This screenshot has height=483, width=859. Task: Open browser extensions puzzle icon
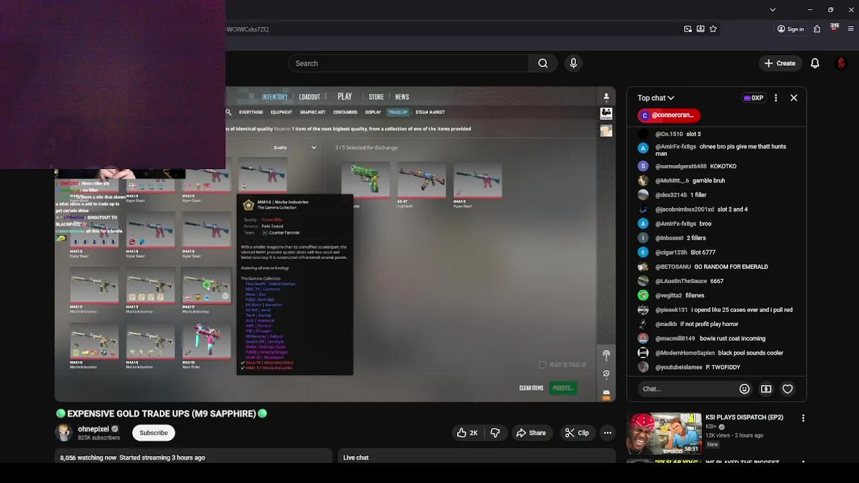click(x=817, y=29)
